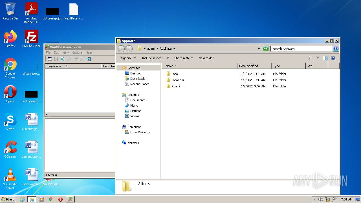Screen dimensions: 361x203
Task: Open Options menu in VaultPasswordView
Action: tap(77, 52)
